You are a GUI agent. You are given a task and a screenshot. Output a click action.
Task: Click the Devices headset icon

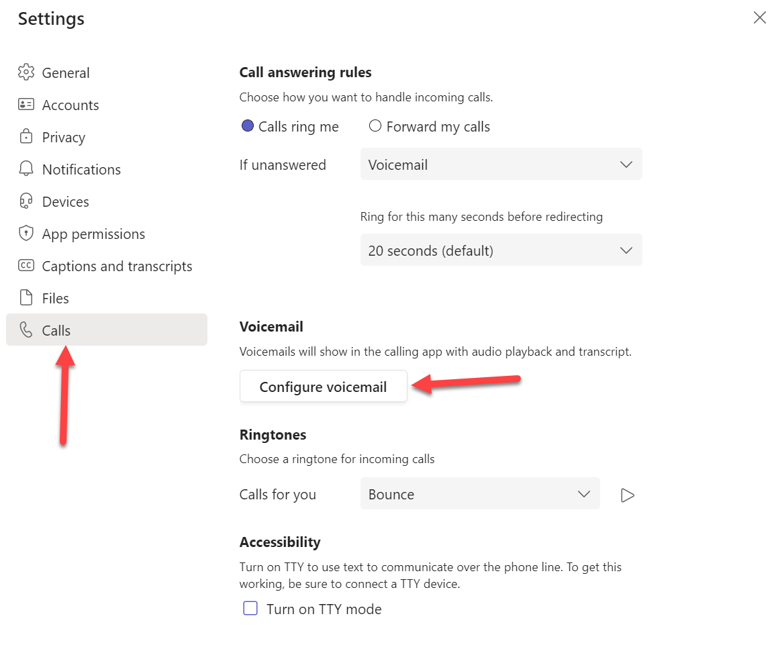[x=26, y=201]
